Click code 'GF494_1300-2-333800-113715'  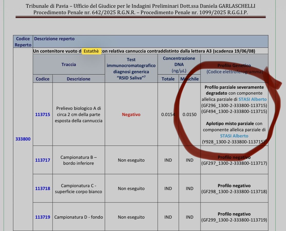click(x=234, y=111)
